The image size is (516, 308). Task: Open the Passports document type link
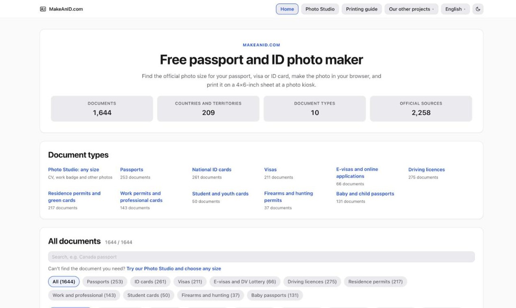point(132,169)
